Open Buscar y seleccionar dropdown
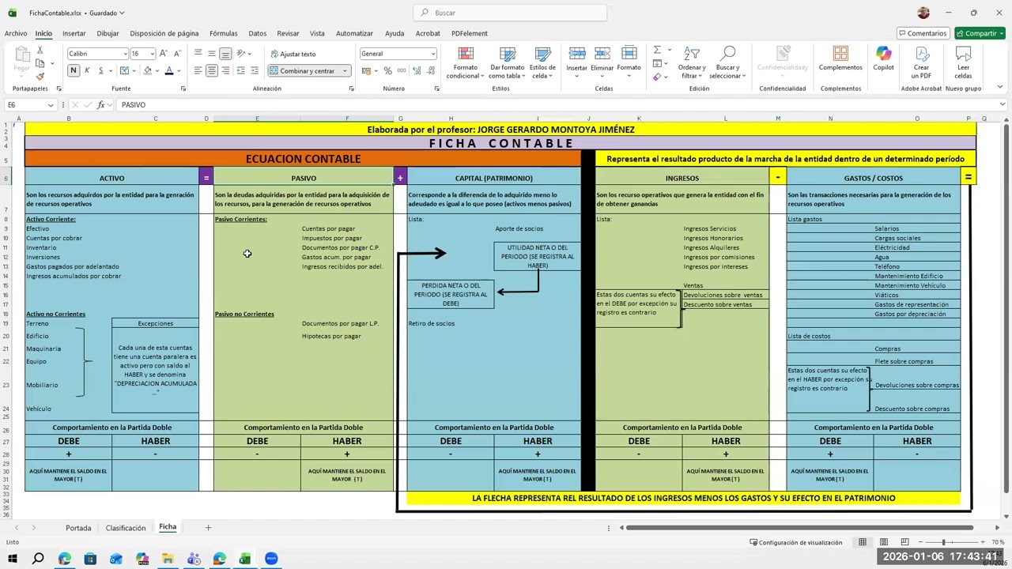This screenshot has width=1012, height=569. click(x=727, y=62)
